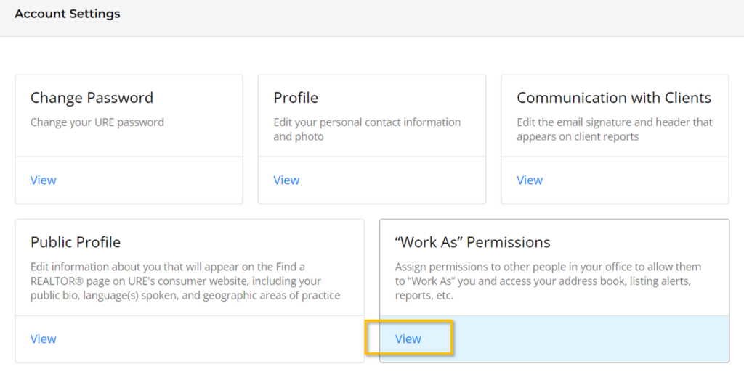Open the View link under Change Password
The image size is (744, 374).
pos(43,180)
